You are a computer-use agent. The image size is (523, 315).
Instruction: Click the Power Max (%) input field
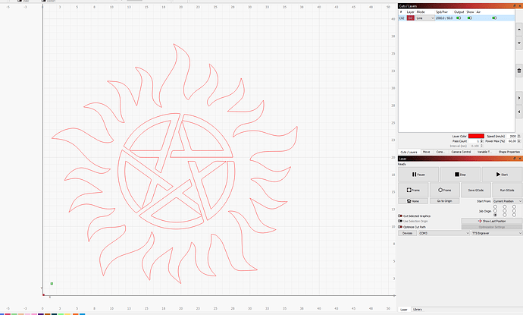point(512,141)
